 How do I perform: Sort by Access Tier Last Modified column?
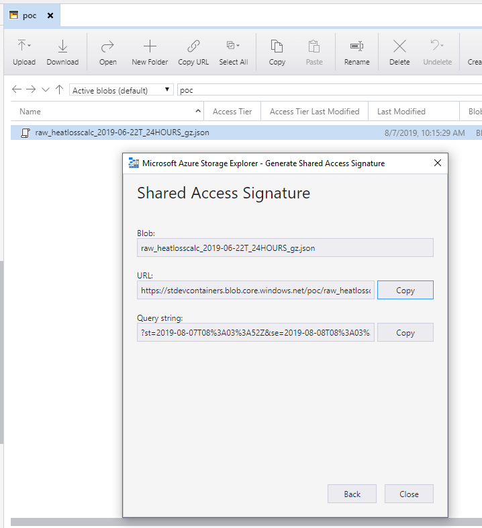tap(315, 112)
